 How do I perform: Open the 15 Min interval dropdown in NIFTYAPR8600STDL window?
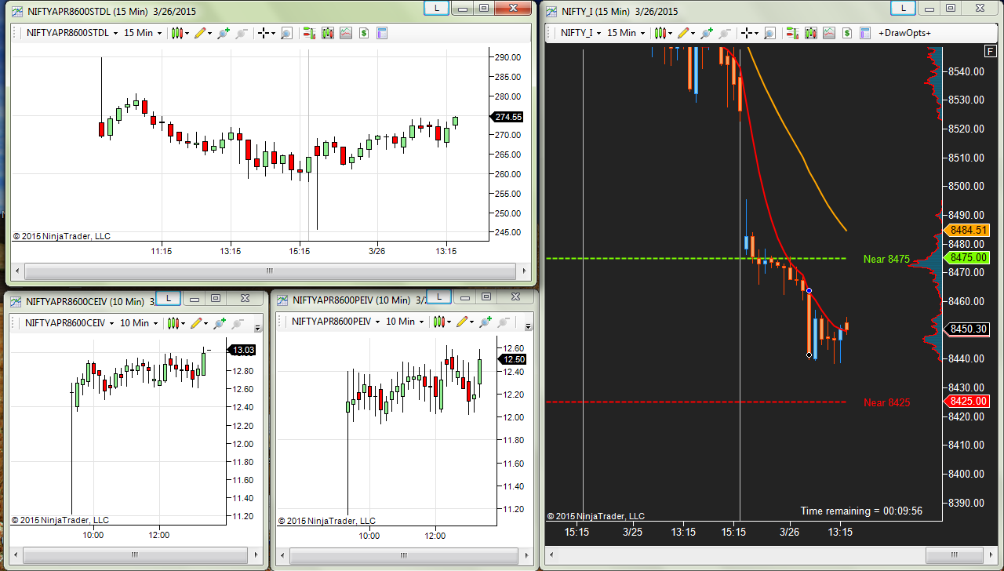coord(143,33)
